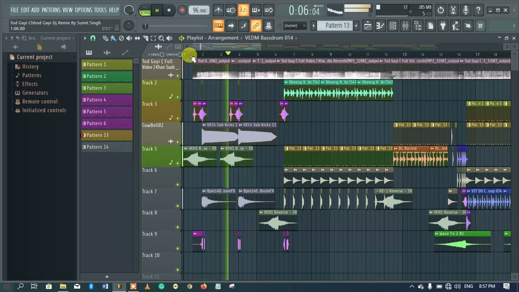Open the Playlist options arrow menu
This screenshot has height=292, width=519.
85,38
